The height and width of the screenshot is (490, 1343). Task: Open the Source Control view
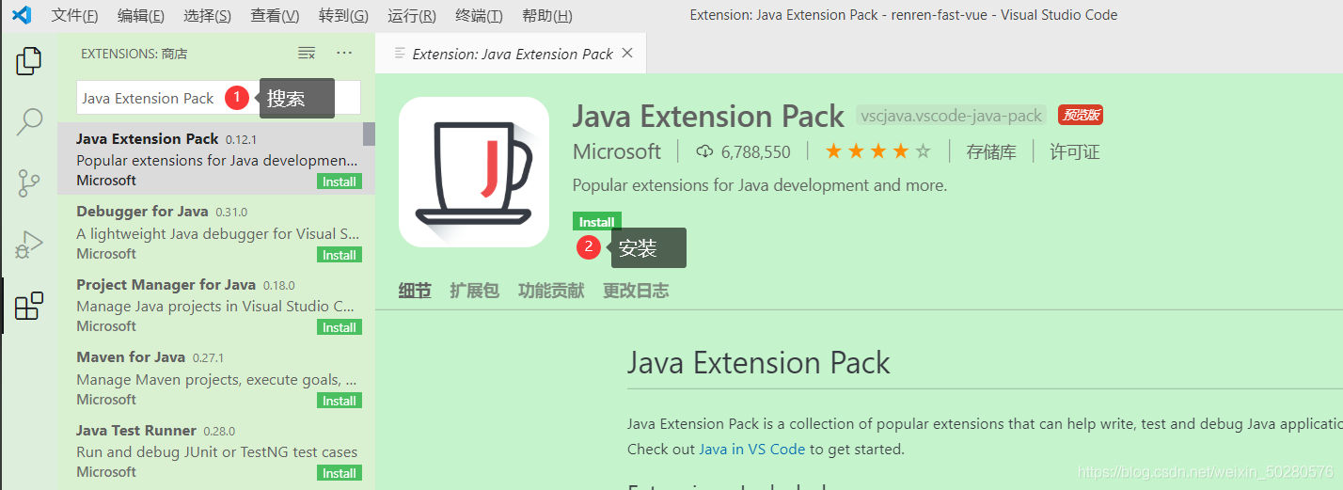(x=29, y=182)
